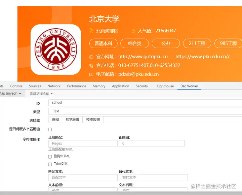Screen dimensions: 242x195
Task: Click the envelope icon beside 电子邮箱
Action: tap(91, 74)
